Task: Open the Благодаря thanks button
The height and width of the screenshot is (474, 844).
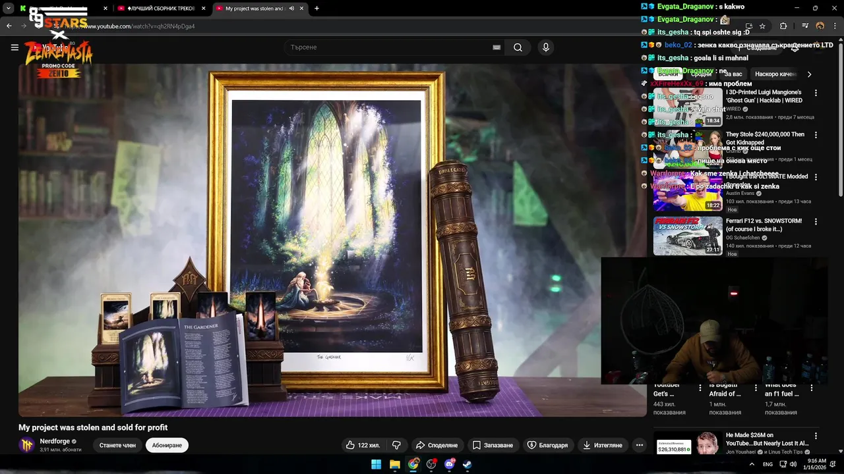Action: [547, 445]
